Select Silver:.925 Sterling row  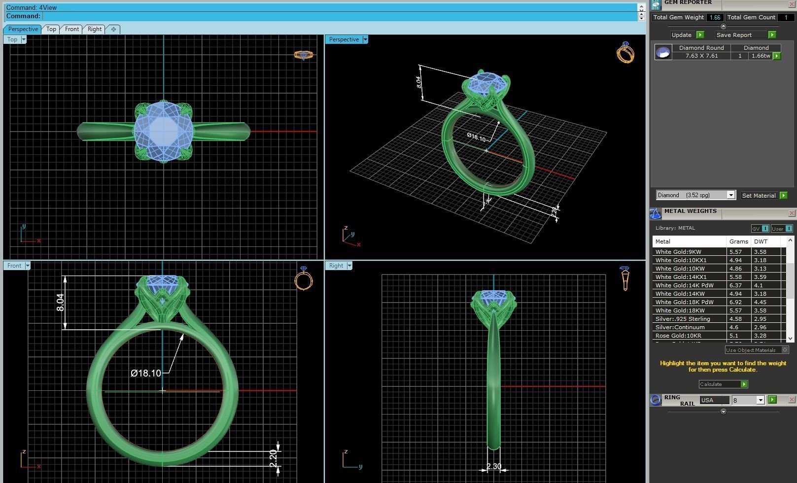point(719,319)
